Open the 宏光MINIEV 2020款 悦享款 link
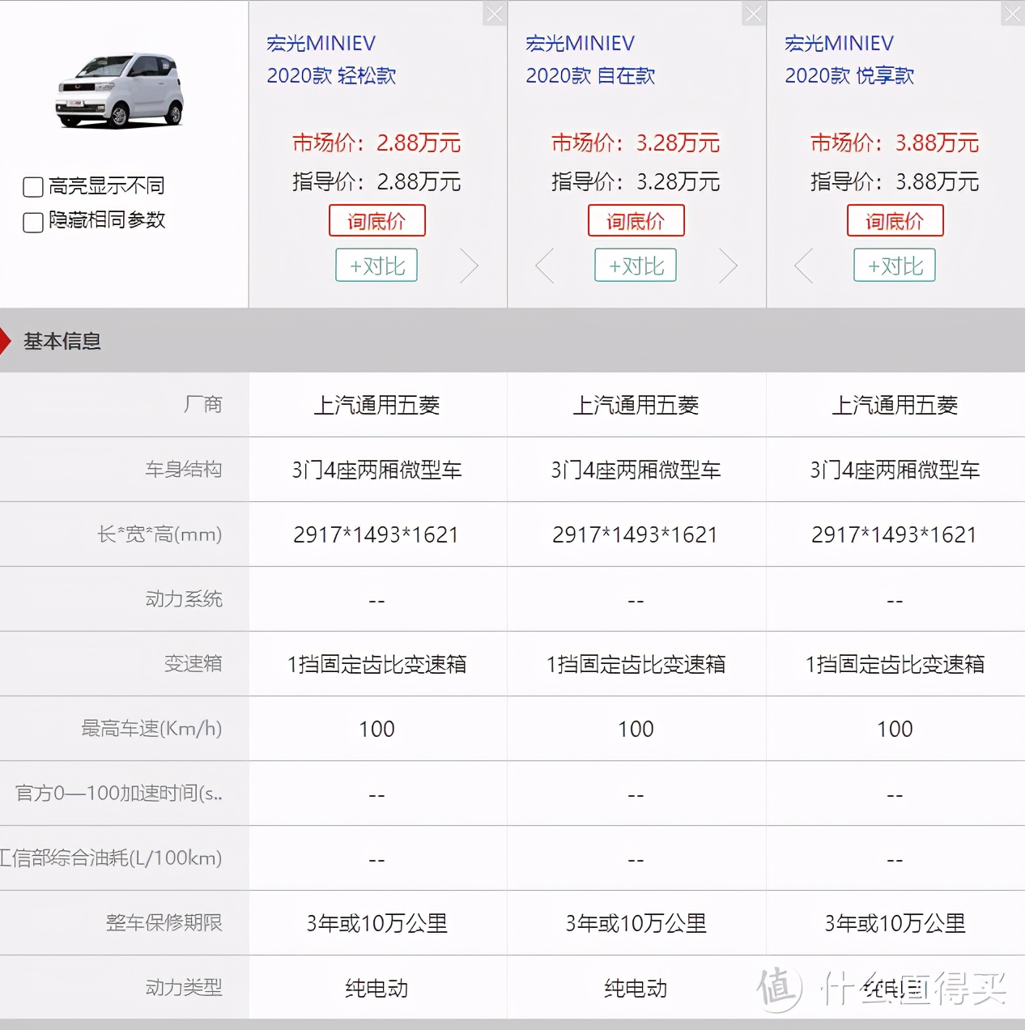The width and height of the screenshot is (1025, 1030). [x=849, y=59]
